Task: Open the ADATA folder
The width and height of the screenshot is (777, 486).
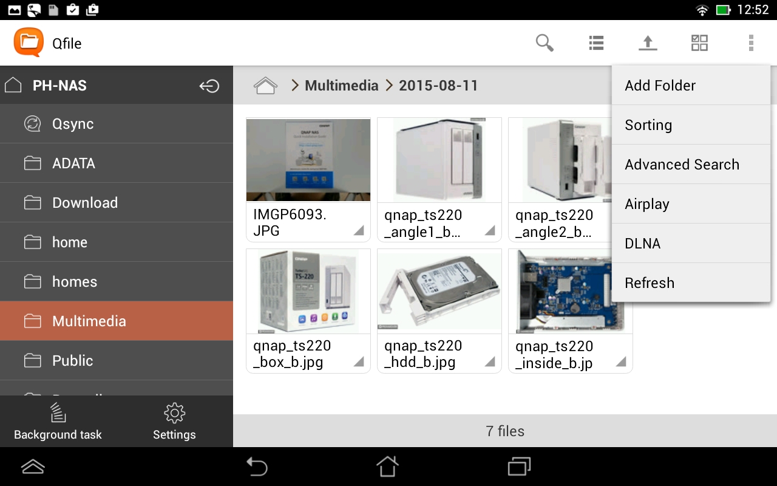Action: [x=117, y=163]
